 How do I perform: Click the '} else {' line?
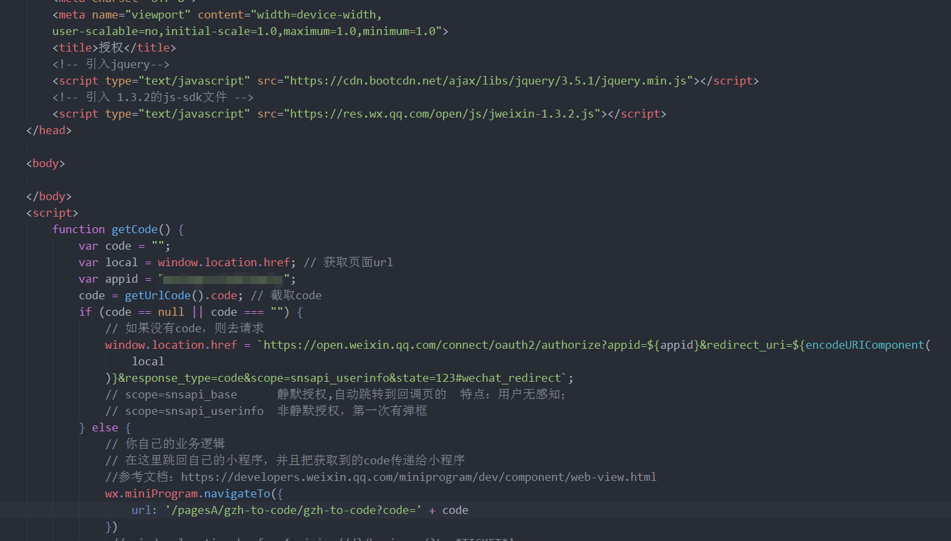pyautogui.click(x=105, y=427)
